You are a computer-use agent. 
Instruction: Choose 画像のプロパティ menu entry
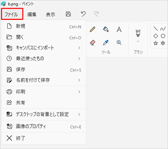point(44,126)
